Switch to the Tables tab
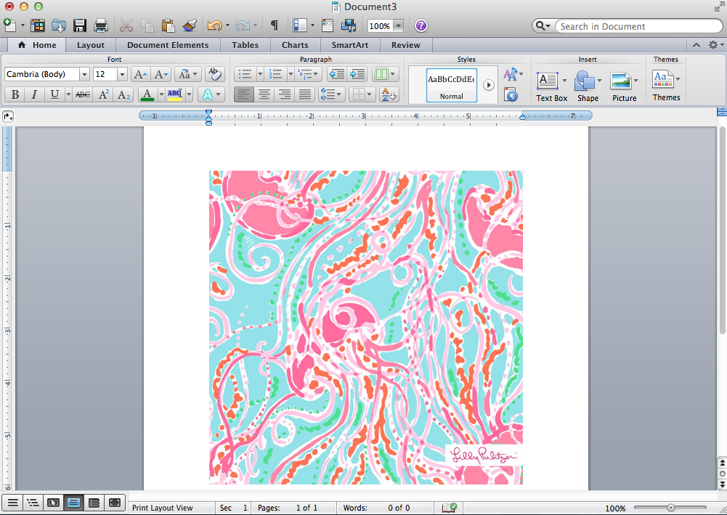 pyautogui.click(x=245, y=45)
